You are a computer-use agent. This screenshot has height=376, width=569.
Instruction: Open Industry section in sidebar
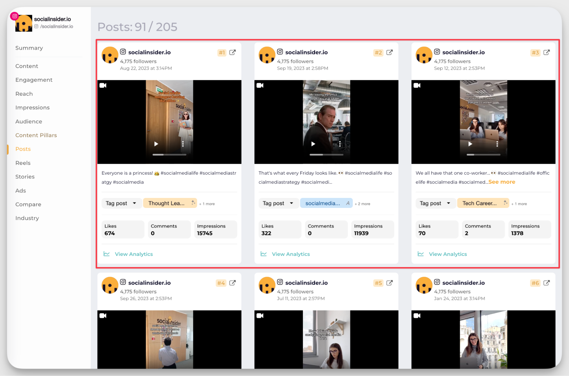click(27, 218)
